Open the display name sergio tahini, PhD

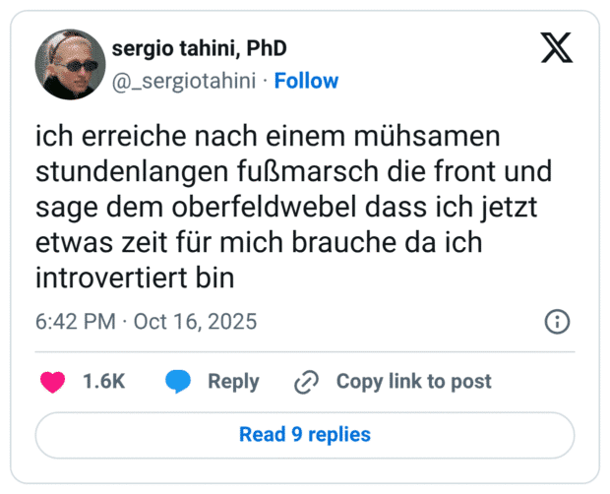click(x=200, y=47)
